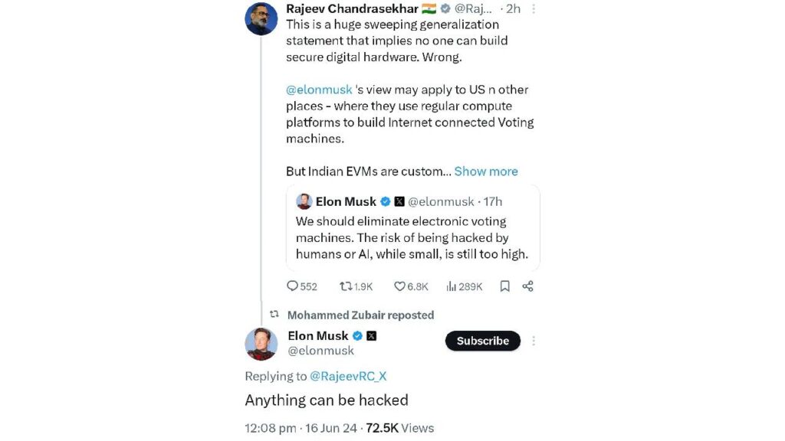Image resolution: width=785 pixels, height=441 pixels.
Task: Click the reply comment icon showing 552
Action: pyautogui.click(x=292, y=286)
